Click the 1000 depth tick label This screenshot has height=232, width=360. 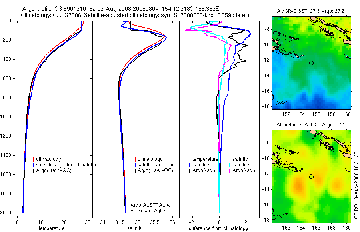(x=6, y=117)
